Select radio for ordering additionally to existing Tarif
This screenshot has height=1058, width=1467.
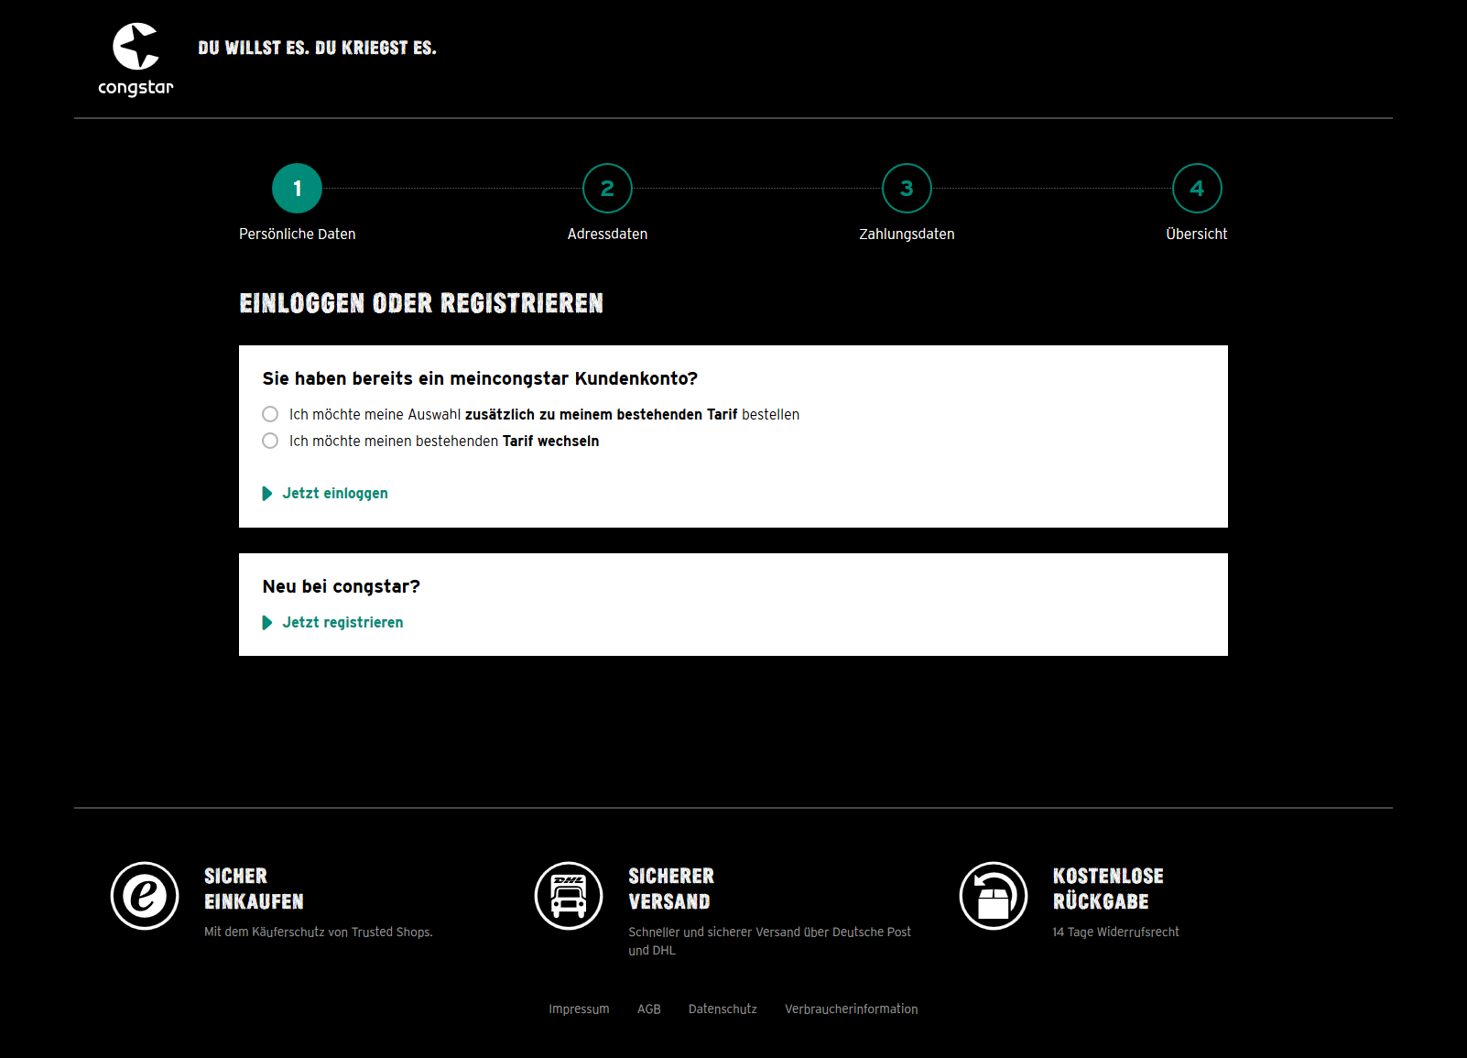(x=270, y=414)
